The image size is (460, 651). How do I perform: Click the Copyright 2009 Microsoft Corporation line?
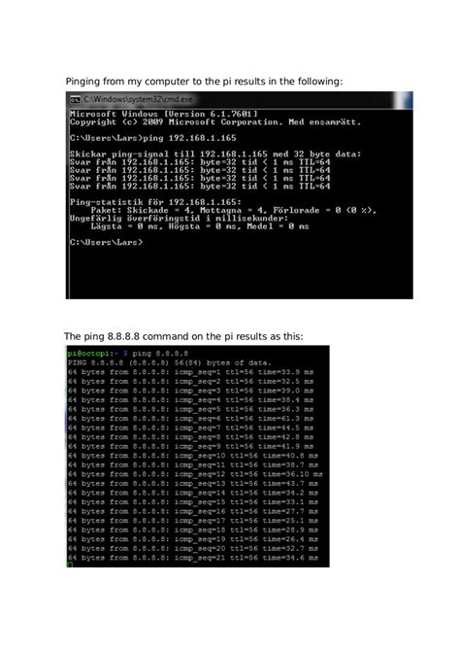(215, 122)
